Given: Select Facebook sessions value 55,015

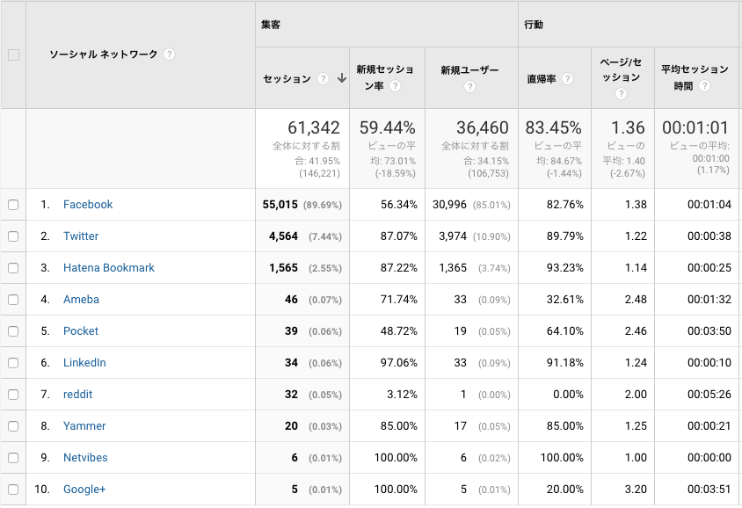Looking at the screenshot, I should [x=280, y=204].
